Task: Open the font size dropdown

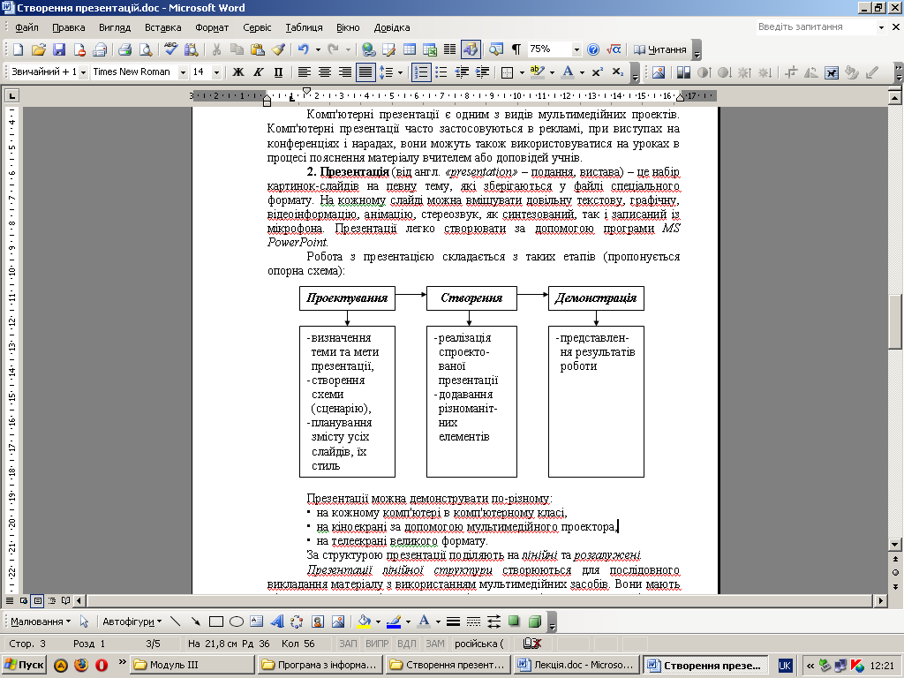Action: pyautogui.click(x=217, y=72)
